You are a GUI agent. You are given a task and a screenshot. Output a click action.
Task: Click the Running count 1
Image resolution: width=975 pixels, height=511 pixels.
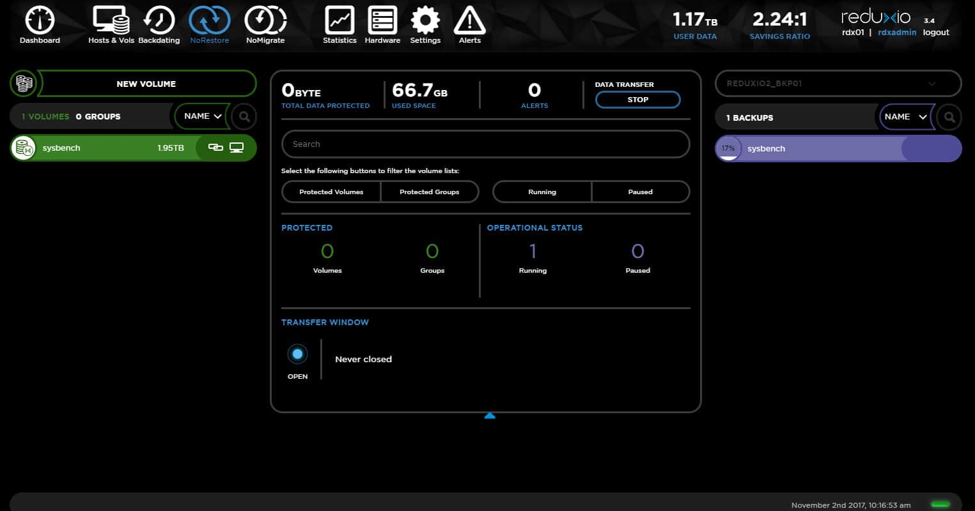pos(533,252)
